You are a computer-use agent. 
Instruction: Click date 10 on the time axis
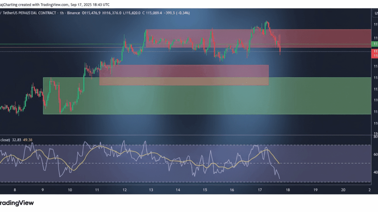[70, 190]
